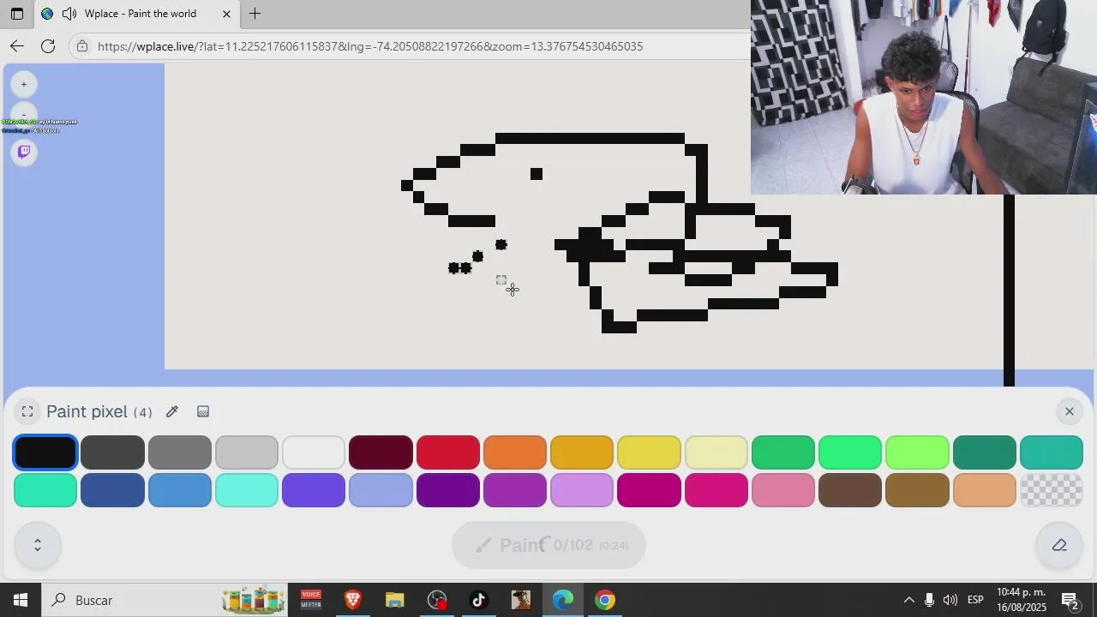
Task: Select the white color swatch
Action: 314,452
